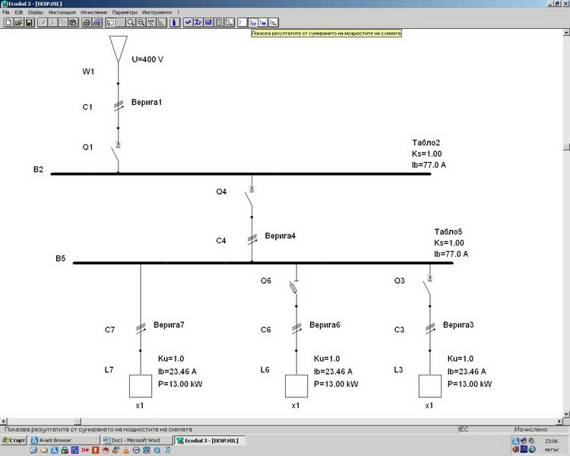The height and width of the screenshot is (456, 570).
Task: Open the Инсталация menu
Action: 62,13
